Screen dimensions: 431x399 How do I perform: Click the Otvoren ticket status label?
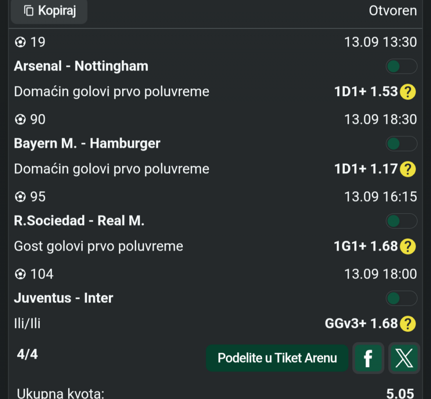(x=393, y=11)
